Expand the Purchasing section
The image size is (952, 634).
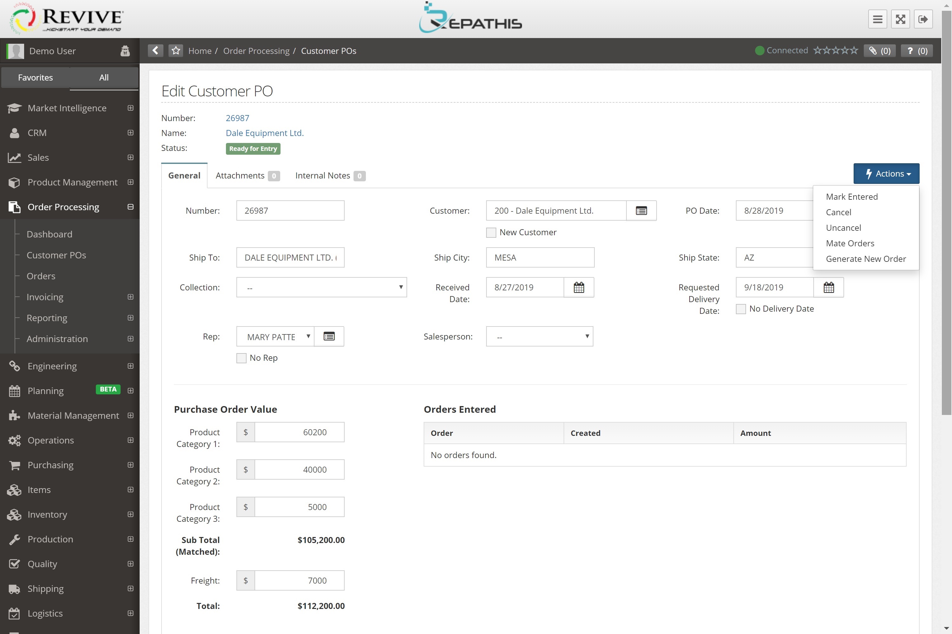tap(130, 465)
